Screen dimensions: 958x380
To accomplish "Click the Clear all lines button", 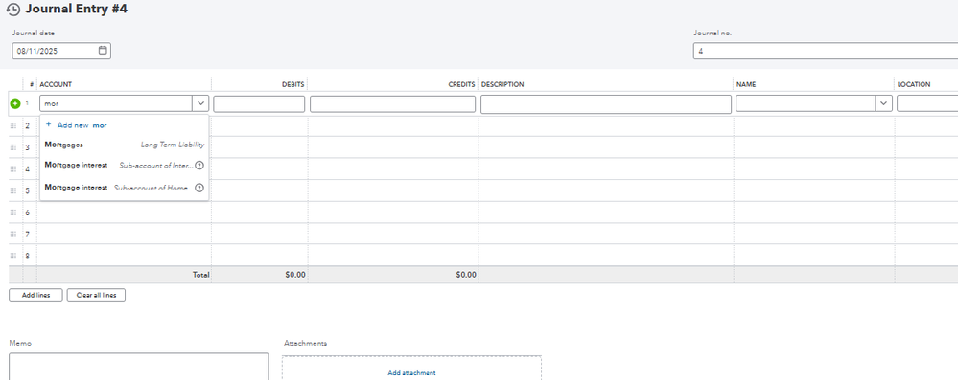I will [x=96, y=295].
